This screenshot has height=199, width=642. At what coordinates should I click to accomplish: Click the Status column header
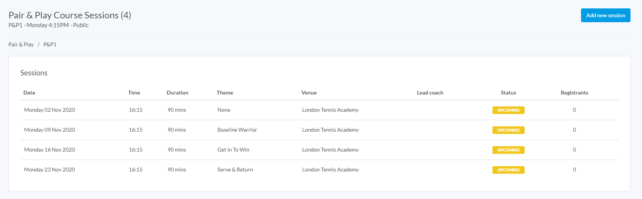(x=508, y=93)
